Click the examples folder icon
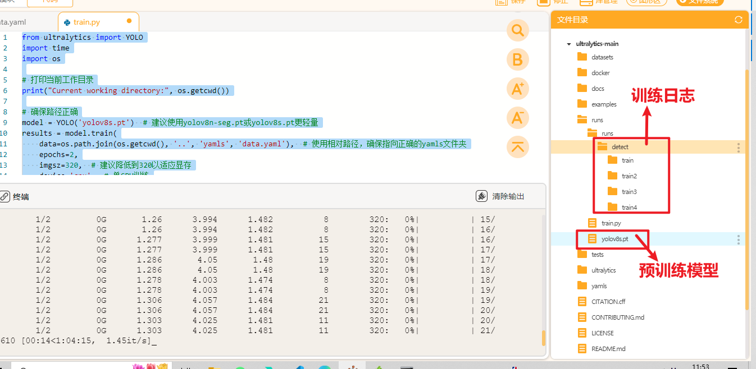Image resolution: width=756 pixels, height=369 pixels. coord(582,104)
